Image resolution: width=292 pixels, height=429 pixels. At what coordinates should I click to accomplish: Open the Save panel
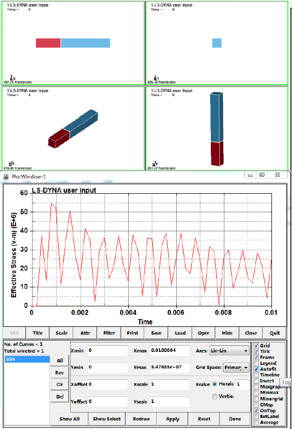point(156,333)
